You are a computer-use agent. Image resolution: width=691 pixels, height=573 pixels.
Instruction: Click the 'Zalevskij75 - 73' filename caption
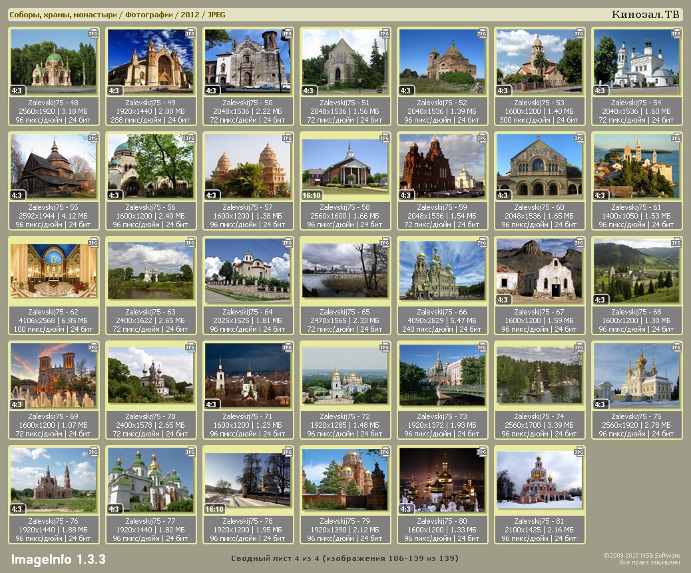[443, 416]
